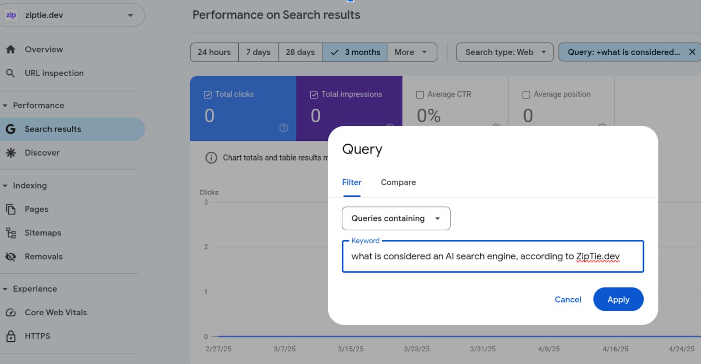
Task: Click the URL inspection magnifier icon
Action: 11,73
